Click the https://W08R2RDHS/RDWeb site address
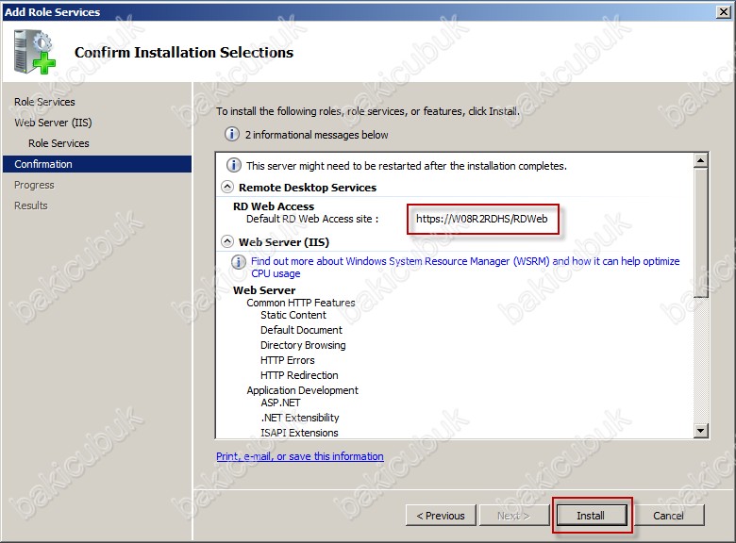This screenshot has height=543, width=736. 482,219
